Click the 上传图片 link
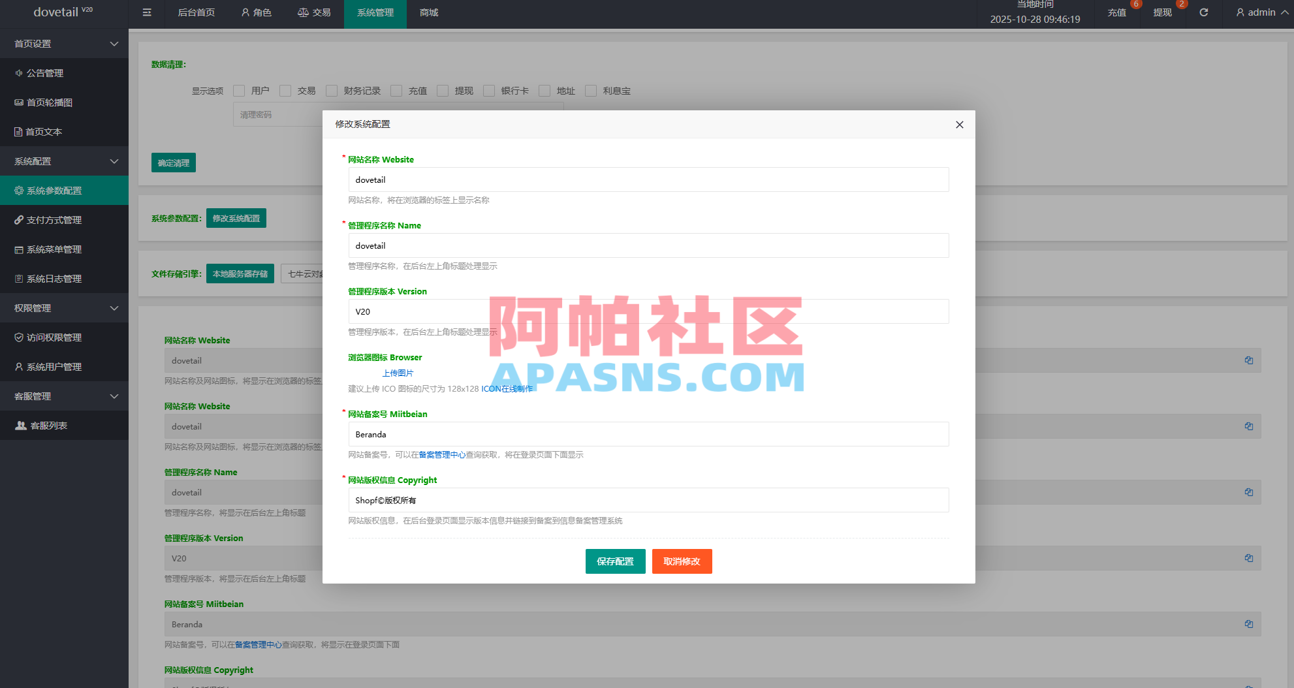Image resolution: width=1294 pixels, height=688 pixels. tap(398, 373)
